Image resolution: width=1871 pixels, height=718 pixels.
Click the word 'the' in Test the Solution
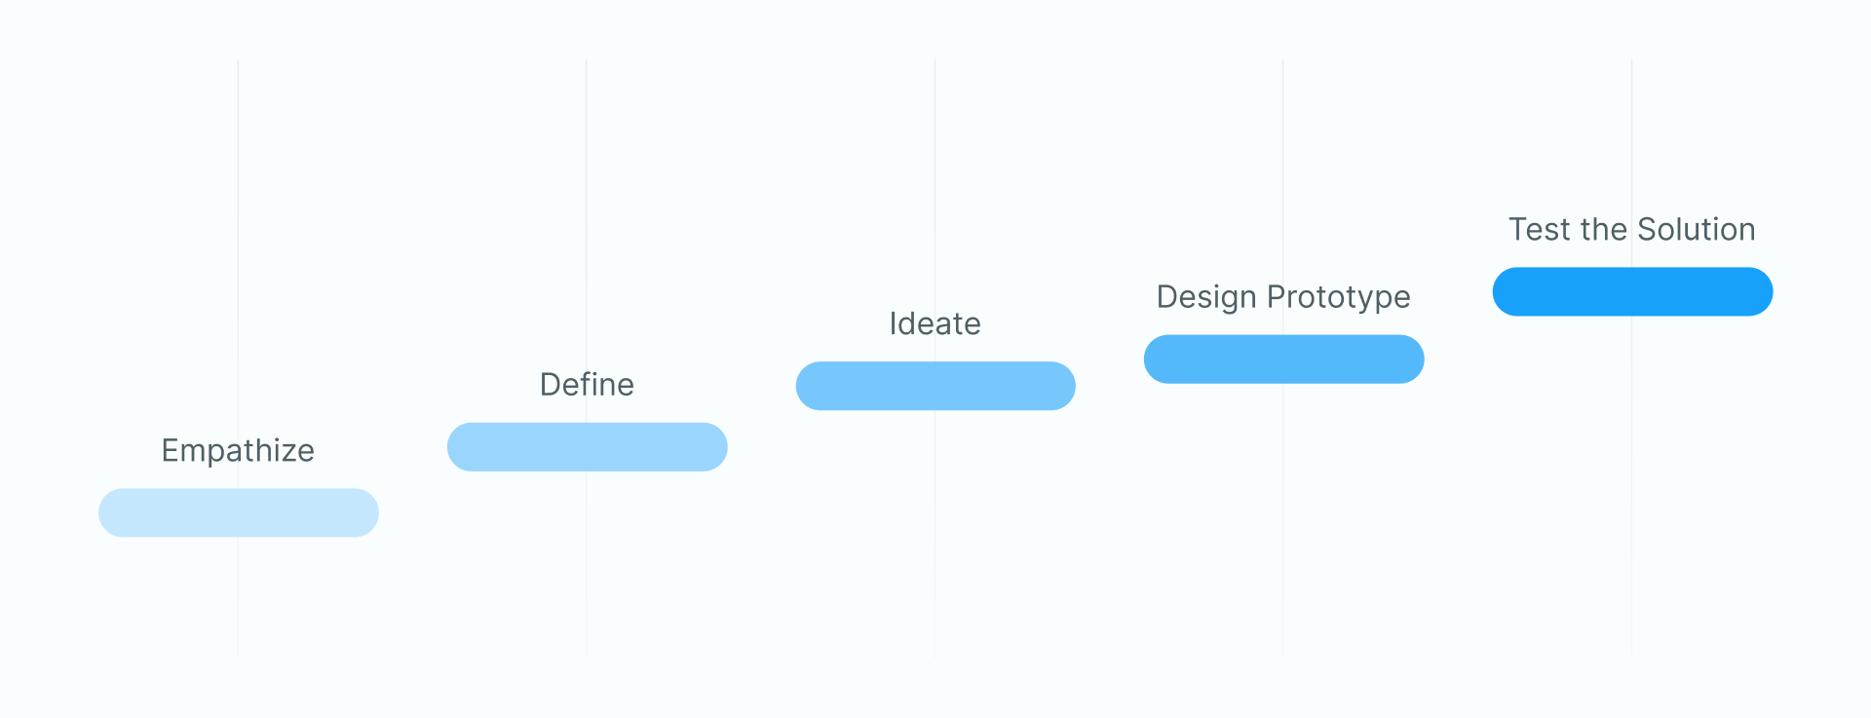[1604, 229]
